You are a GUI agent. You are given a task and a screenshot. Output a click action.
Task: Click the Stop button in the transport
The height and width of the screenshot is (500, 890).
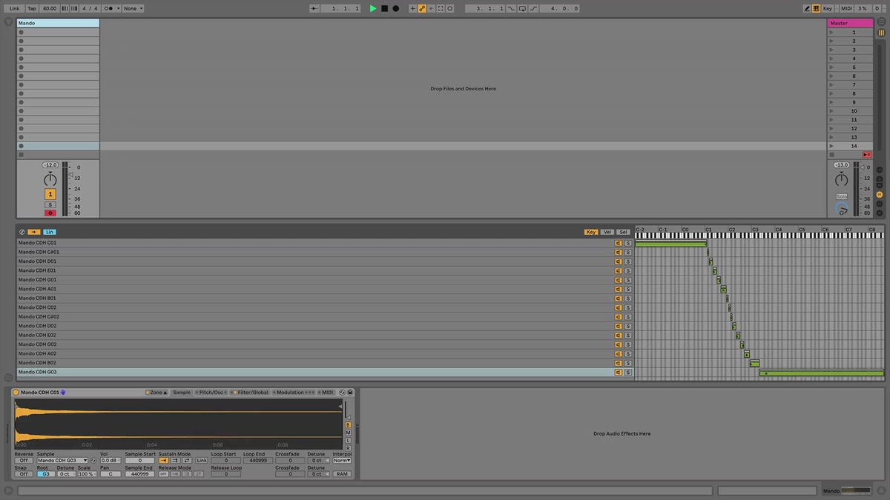point(384,8)
